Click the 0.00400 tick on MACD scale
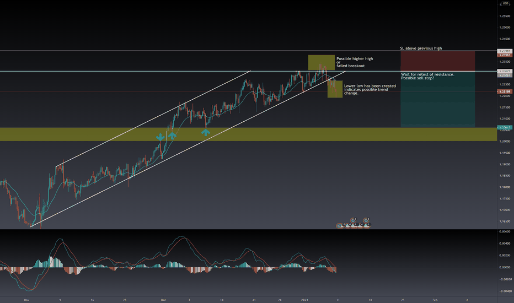 point(505,244)
